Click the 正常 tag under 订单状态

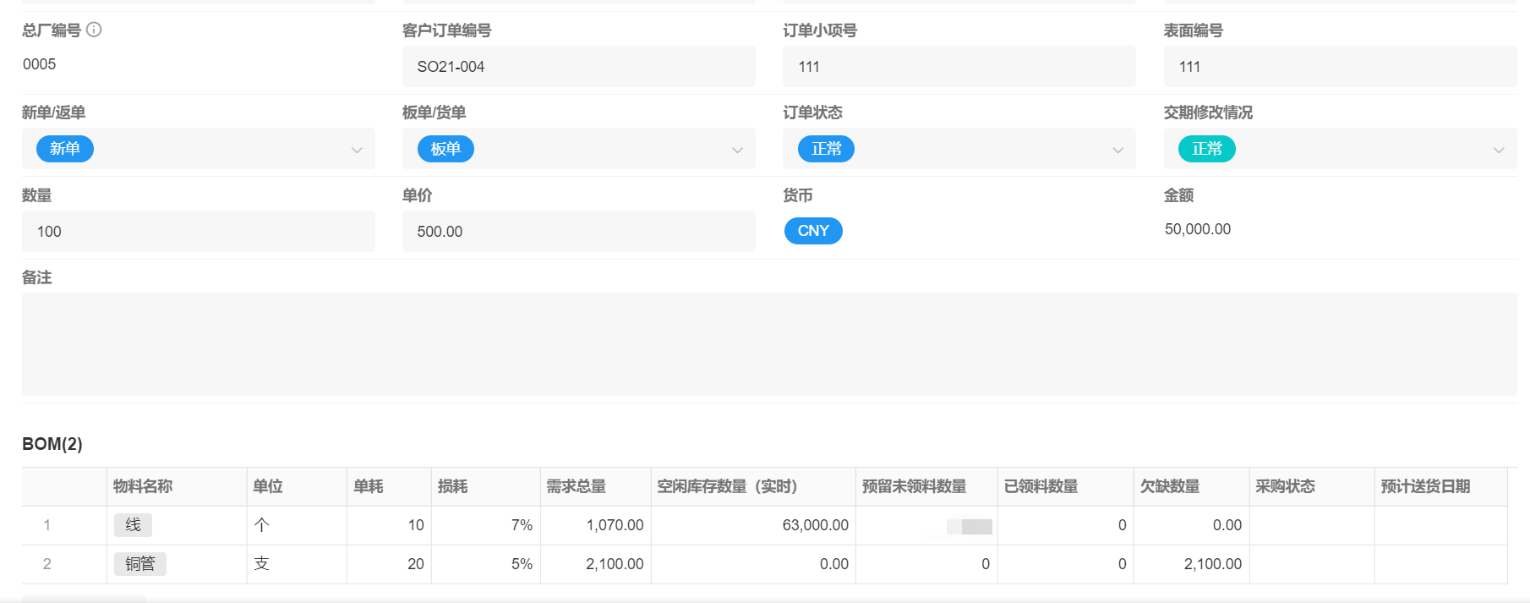coord(826,149)
